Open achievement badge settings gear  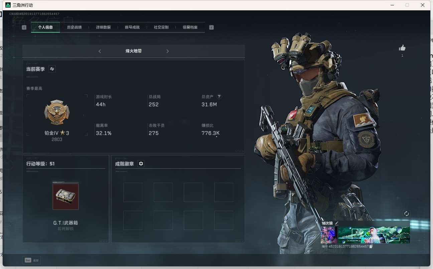click(x=141, y=164)
